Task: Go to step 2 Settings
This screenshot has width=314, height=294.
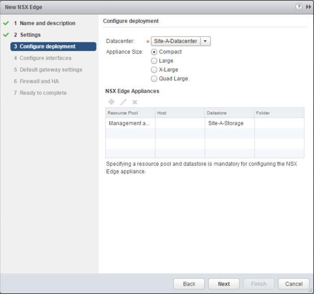Action: [x=30, y=35]
